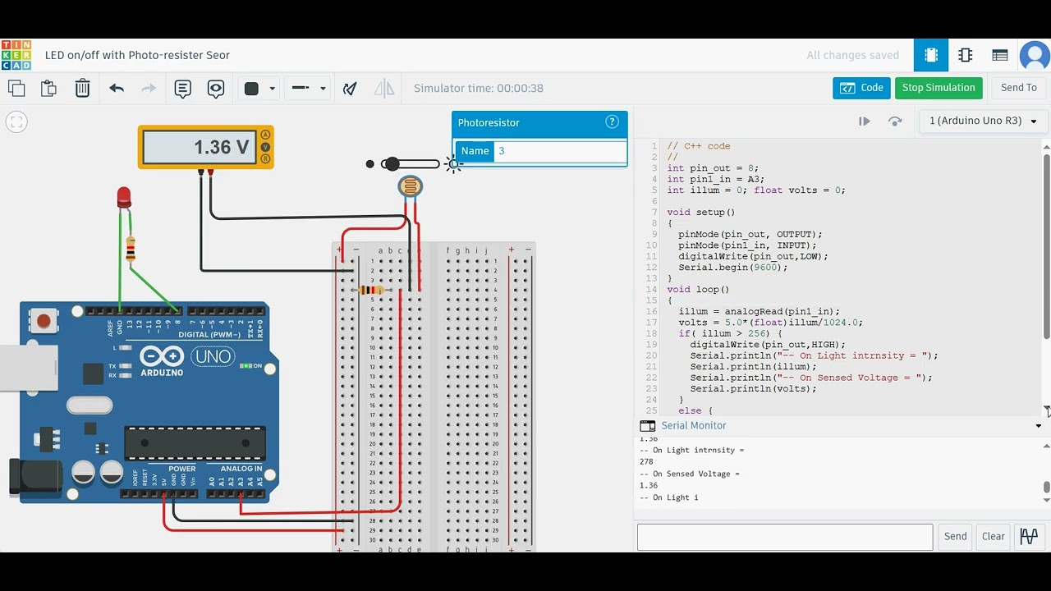This screenshot has width=1051, height=591.
Task: Click Zoom to fit button
Action: point(16,122)
